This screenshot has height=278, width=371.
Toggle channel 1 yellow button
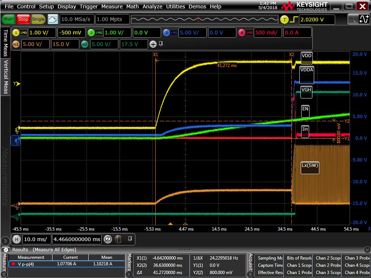click(16, 33)
